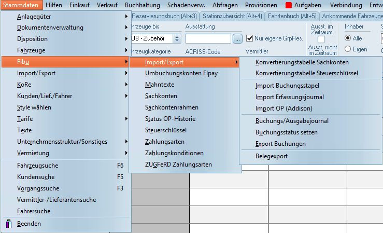The height and width of the screenshot is (233, 383).
Task: Click 'ZUGFeRD Zahlungsarten' menu item
Action: 178,165
